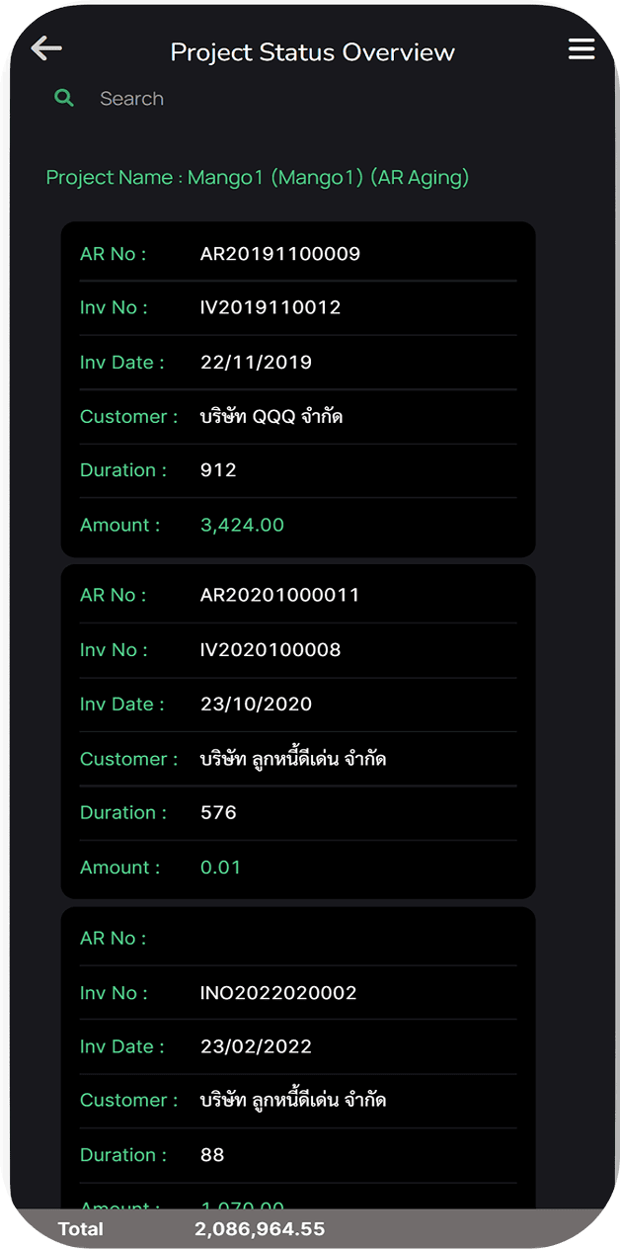Select the duration value 88
The width and height of the screenshot is (620, 1249).
(x=212, y=1154)
